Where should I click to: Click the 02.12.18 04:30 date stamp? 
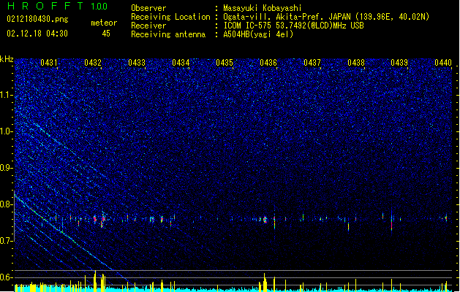click(x=37, y=34)
